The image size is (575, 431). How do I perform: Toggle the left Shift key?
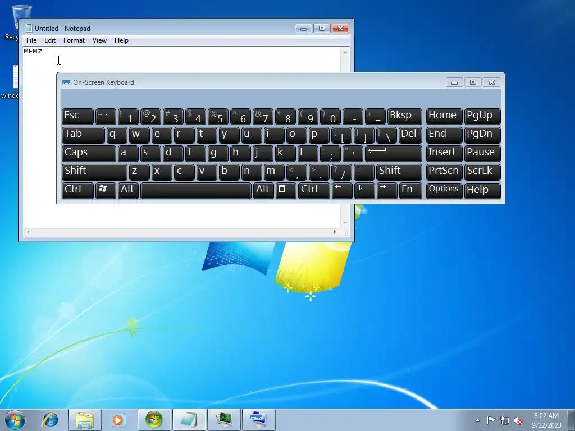(x=94, y=172)
